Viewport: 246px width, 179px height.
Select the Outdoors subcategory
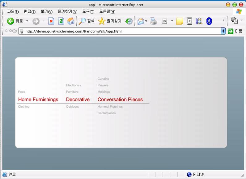(72, 107)
